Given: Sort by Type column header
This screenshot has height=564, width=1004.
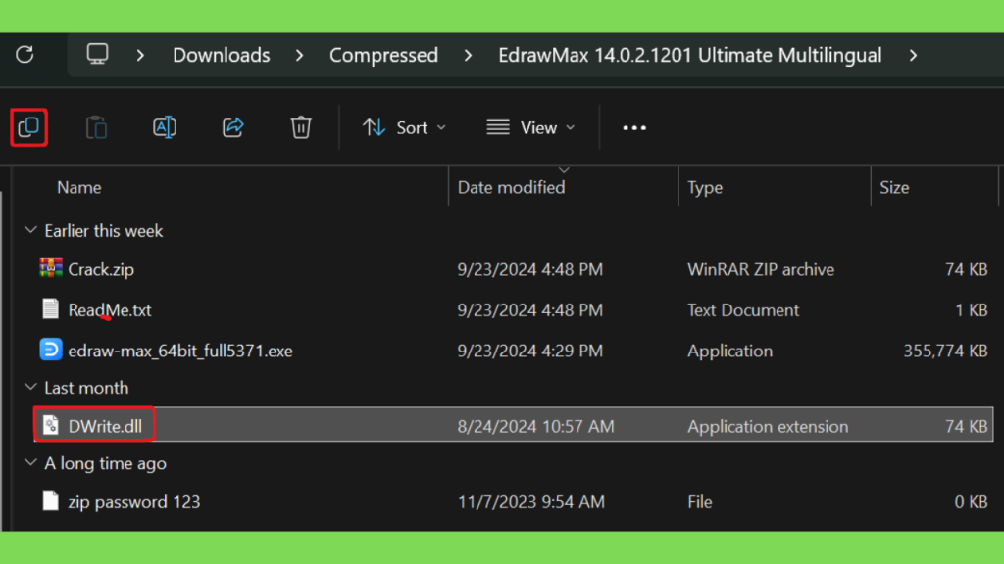Looking at the screenshot, I should pos(705,187).
